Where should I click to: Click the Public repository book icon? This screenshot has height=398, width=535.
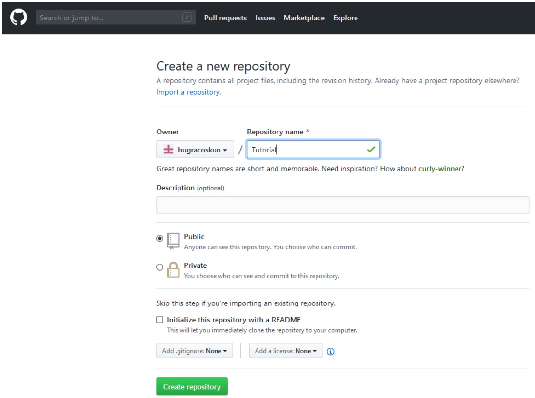pyautogui.click(x=173, y=241)
